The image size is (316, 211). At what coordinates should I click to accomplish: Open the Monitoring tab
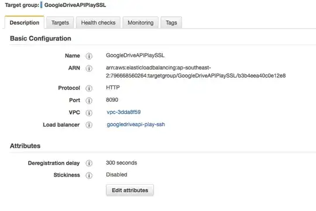pos(140,23)
